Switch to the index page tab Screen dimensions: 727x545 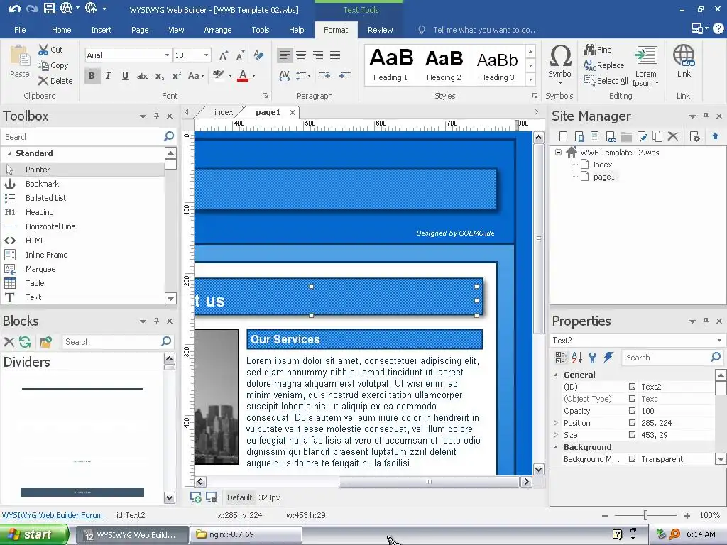pos(224,112)
